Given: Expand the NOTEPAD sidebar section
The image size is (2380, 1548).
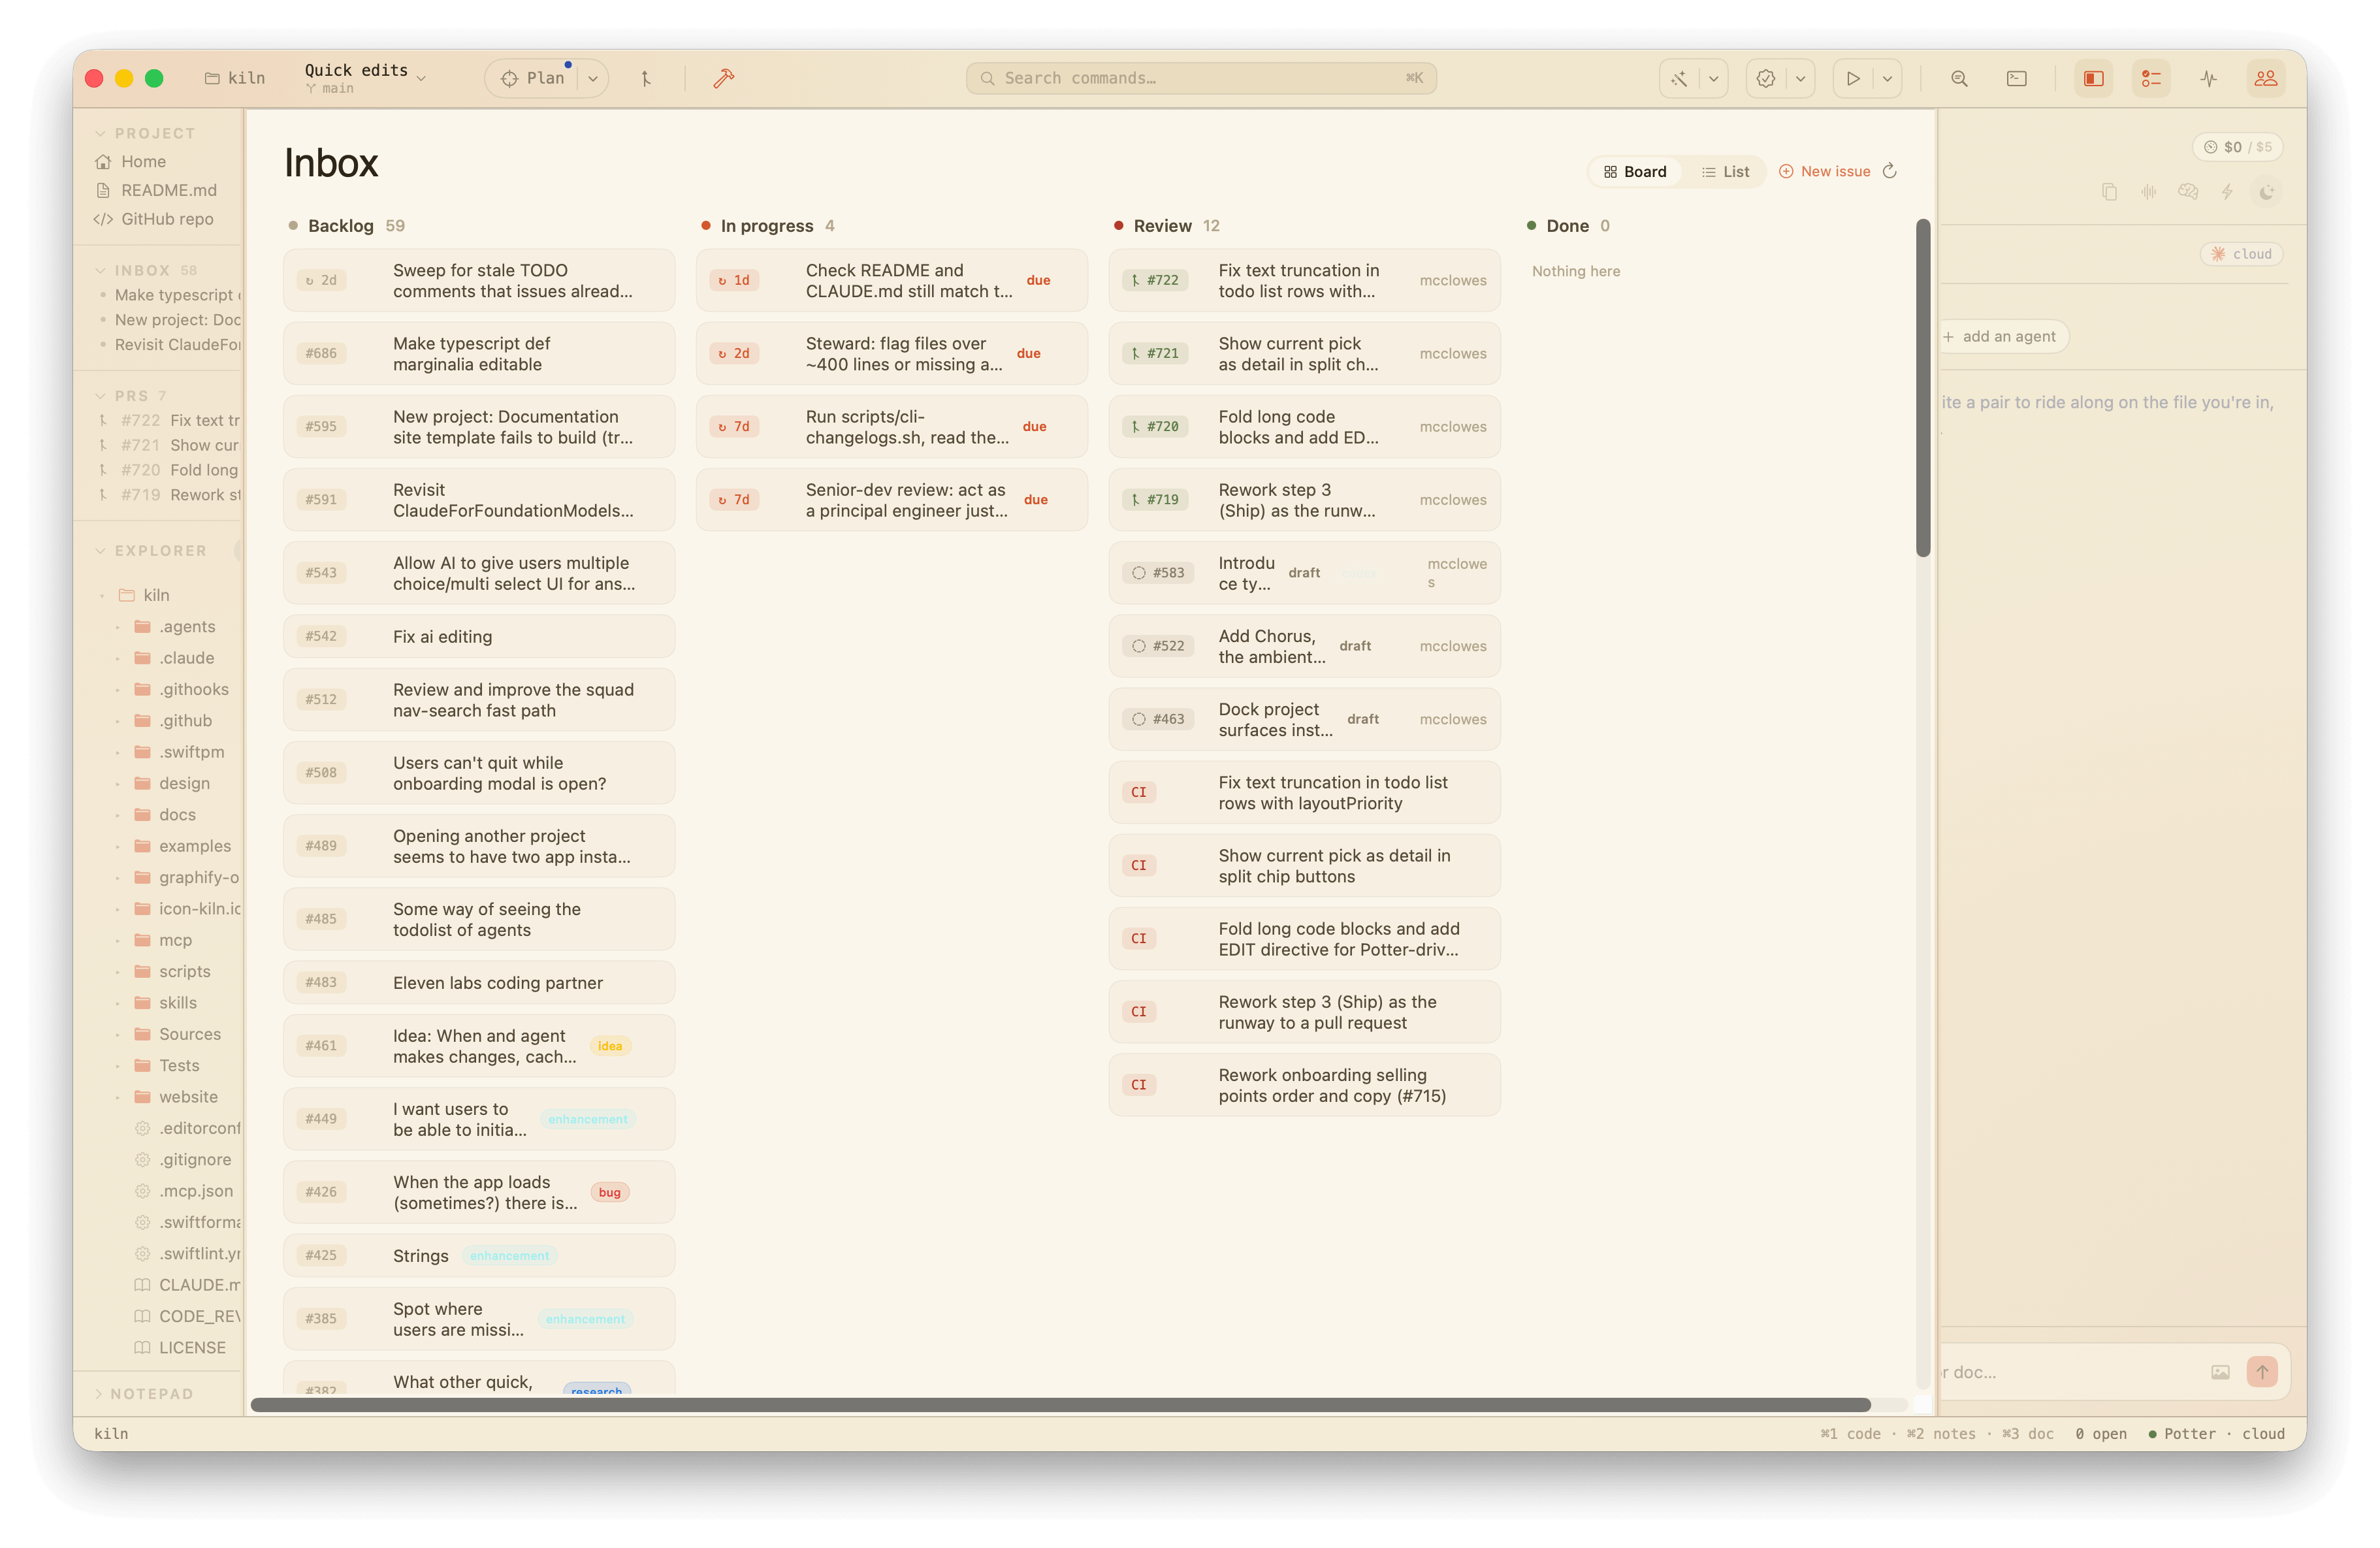Looking at the screenshot, I should (99, 1393).
